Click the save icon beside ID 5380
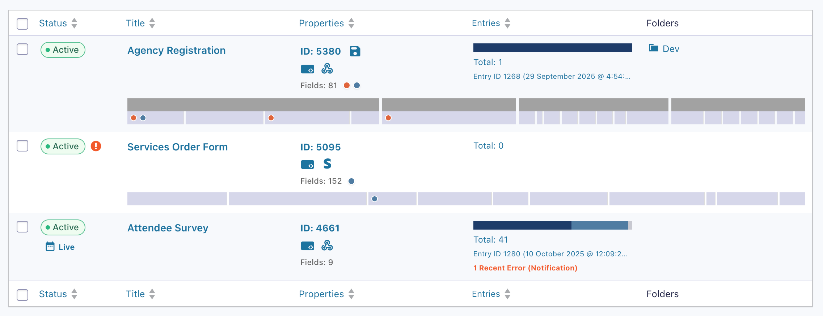Image resolution: width=823 pixels, height=316 pixels. [355, 51]
